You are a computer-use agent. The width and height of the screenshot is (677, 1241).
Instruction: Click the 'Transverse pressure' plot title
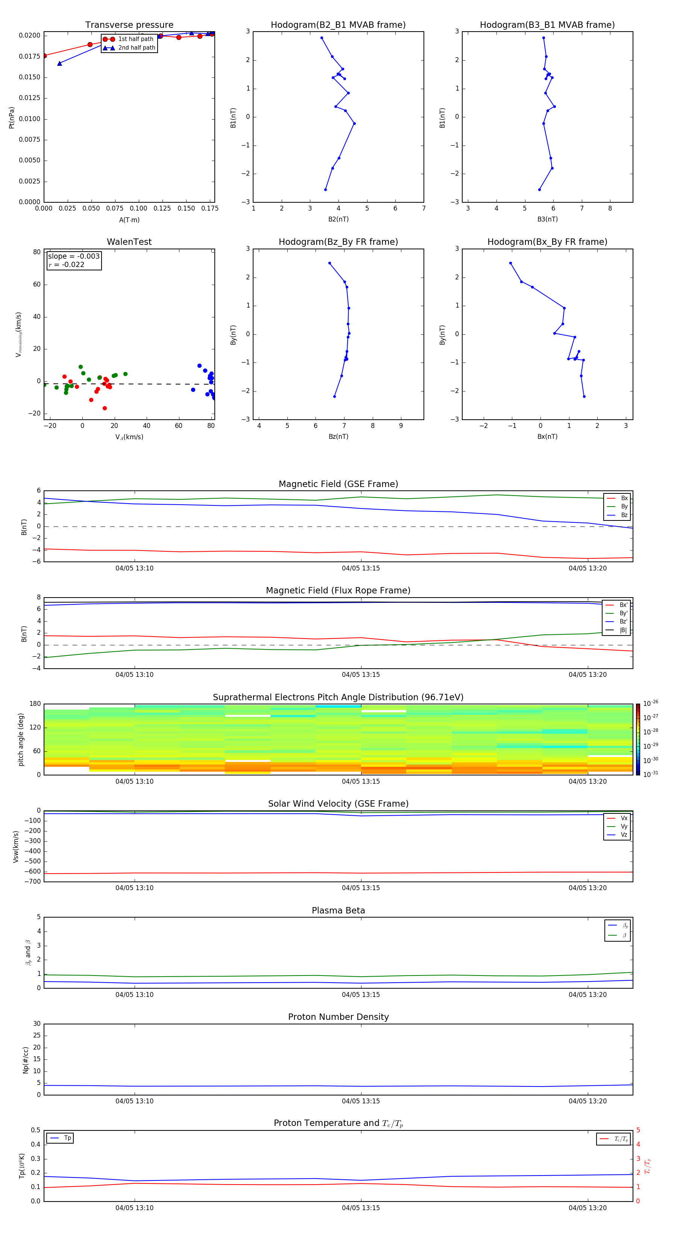[129, 25]
